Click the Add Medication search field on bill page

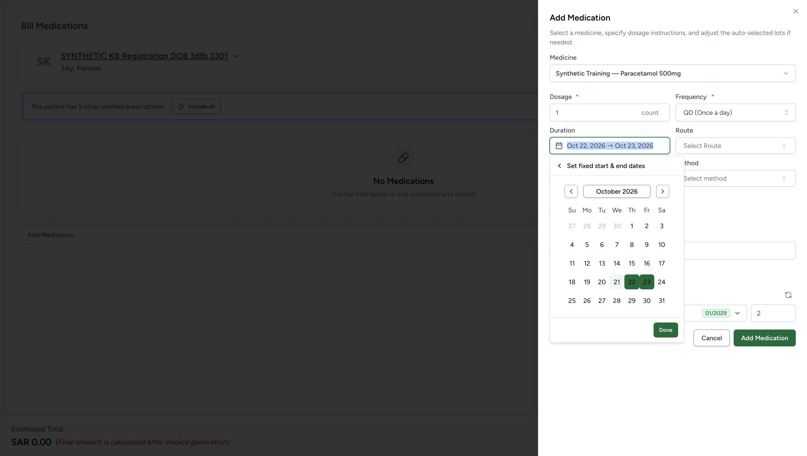point(279,235)
